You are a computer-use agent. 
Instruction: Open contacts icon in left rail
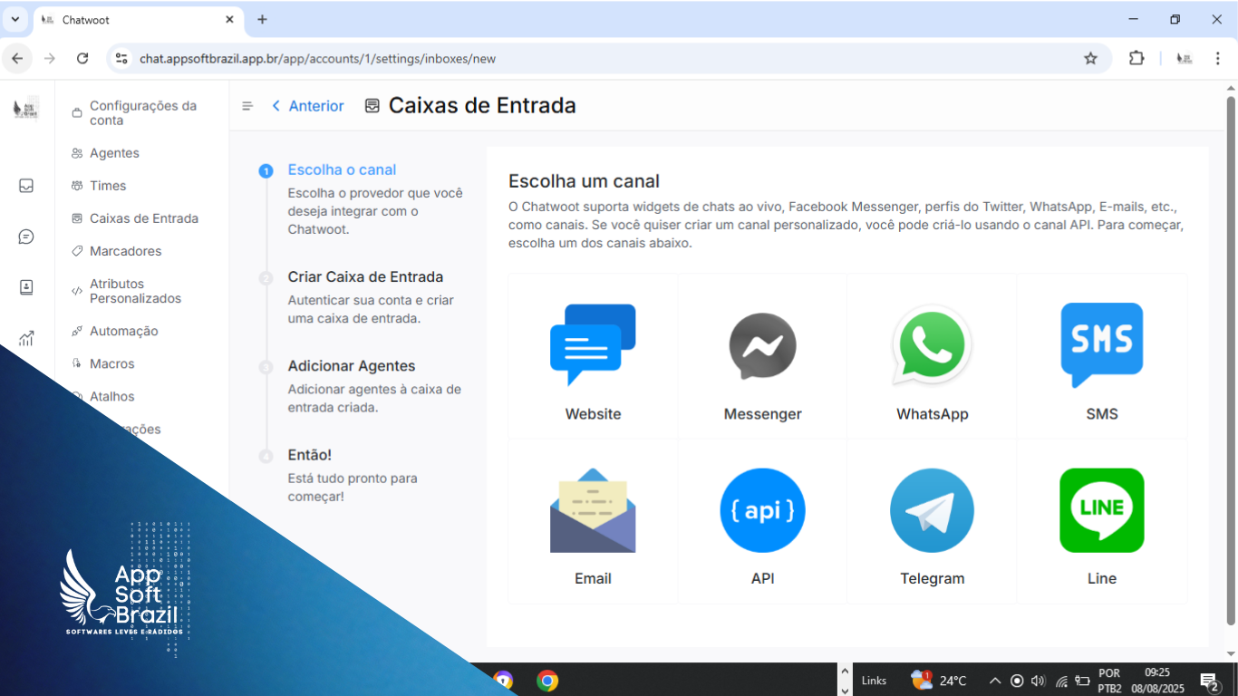pyautogui.click(x=26, y=287)
